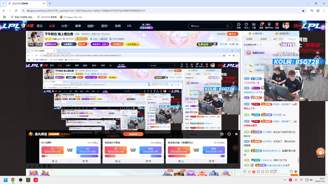Expand the 礼物展馆 badge
This screenshot has height=184, width=328.
[68, 44]
